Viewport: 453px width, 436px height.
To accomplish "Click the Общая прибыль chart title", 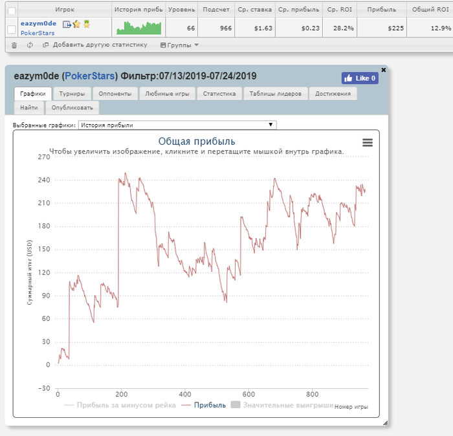I will coord(197,141).
